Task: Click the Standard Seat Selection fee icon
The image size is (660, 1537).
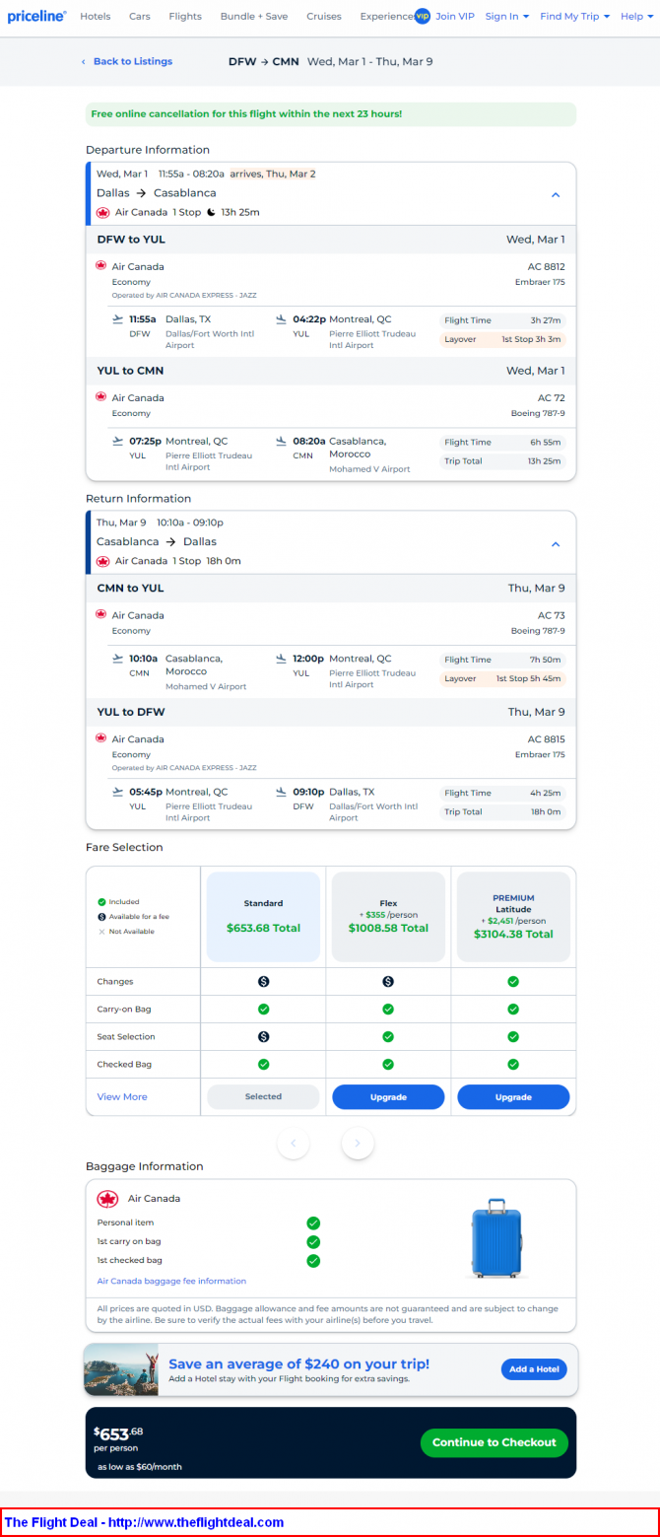Action: point(263,1037)
